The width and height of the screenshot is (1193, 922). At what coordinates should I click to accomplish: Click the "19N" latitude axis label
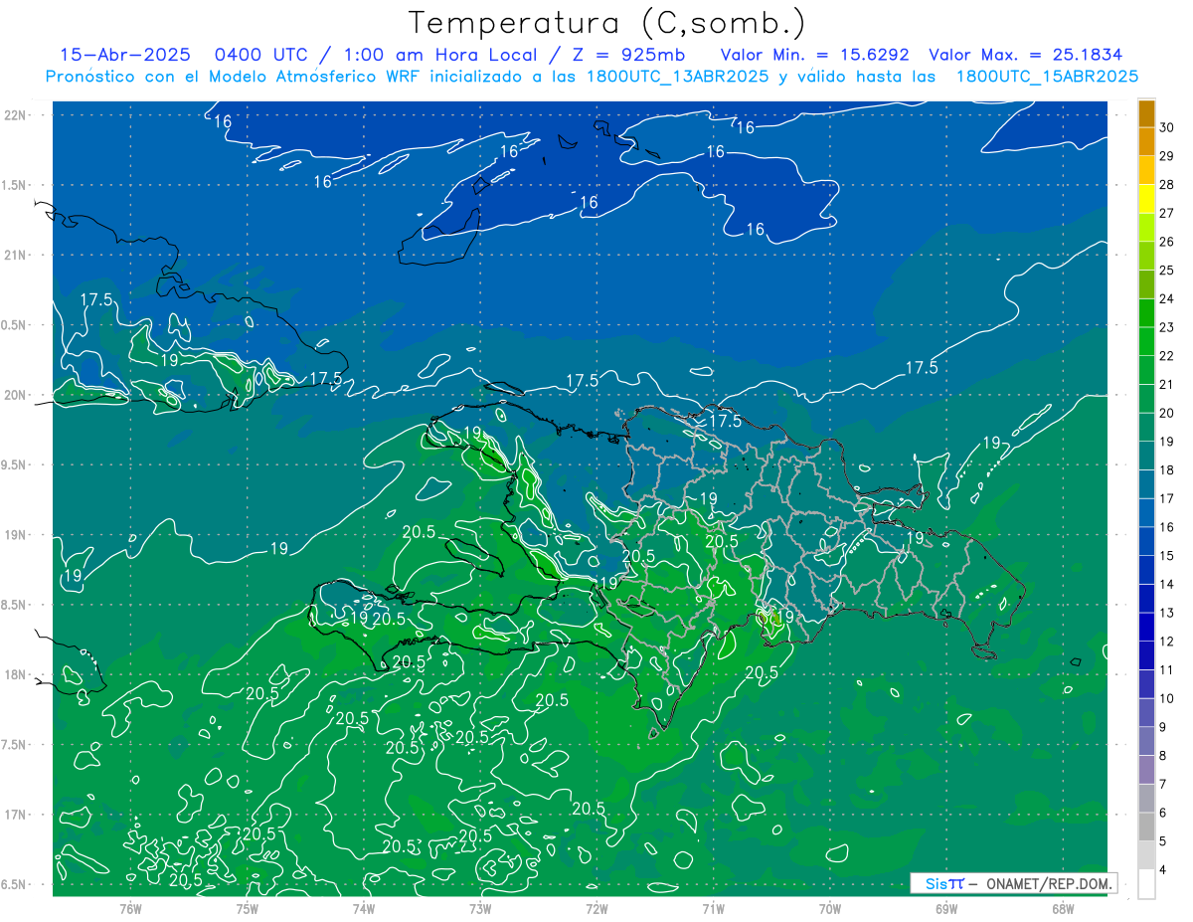(15, 534)
